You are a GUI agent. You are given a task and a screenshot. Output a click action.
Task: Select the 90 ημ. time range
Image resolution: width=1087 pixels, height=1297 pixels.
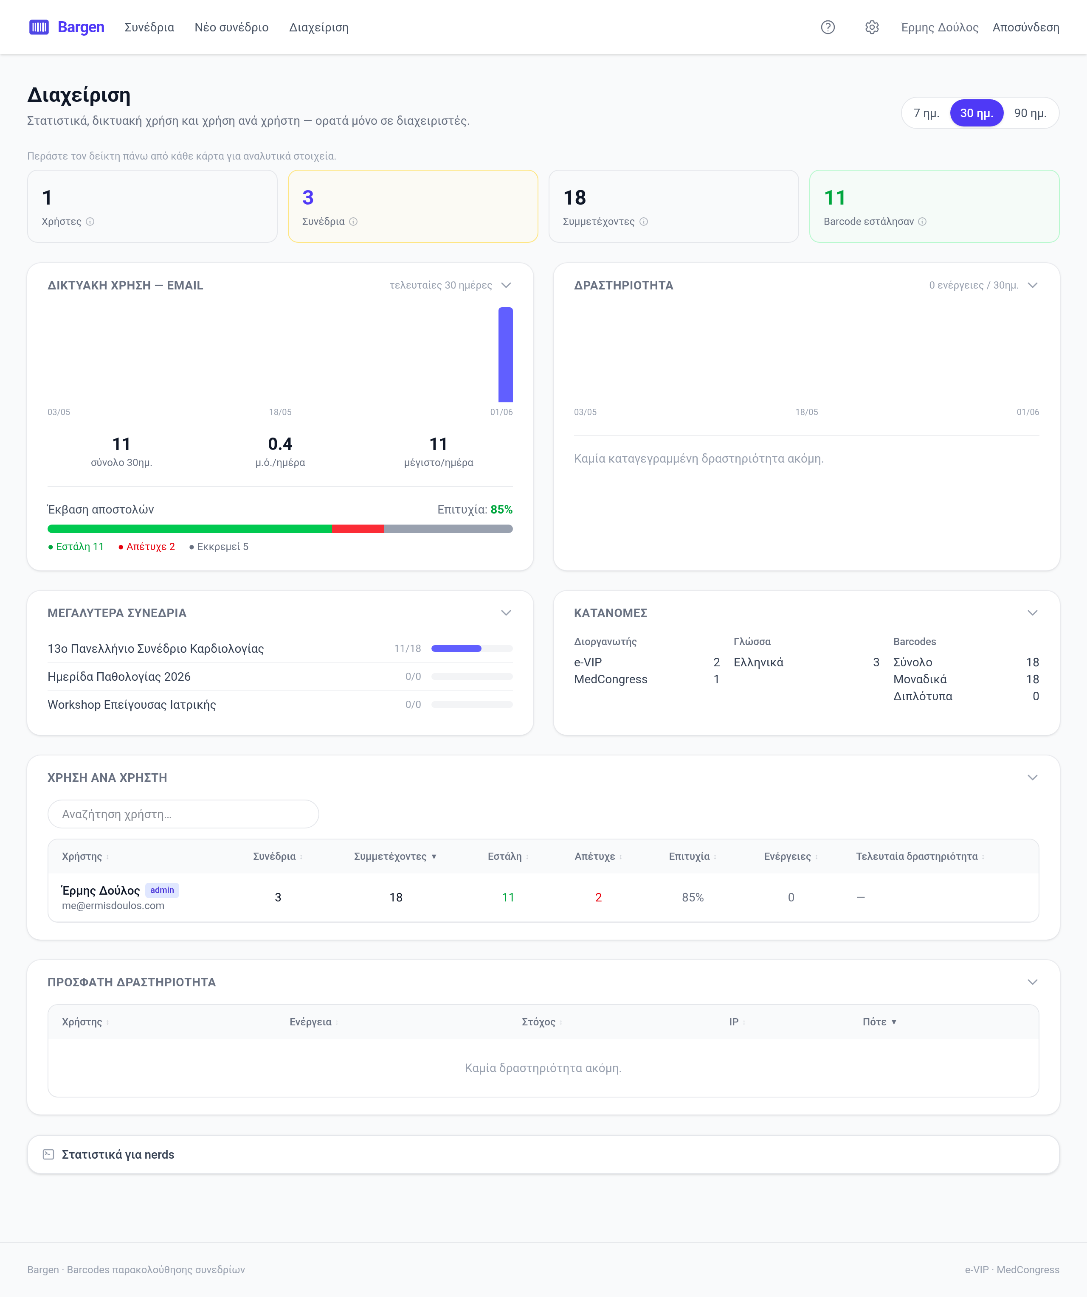click(1030, 113)
